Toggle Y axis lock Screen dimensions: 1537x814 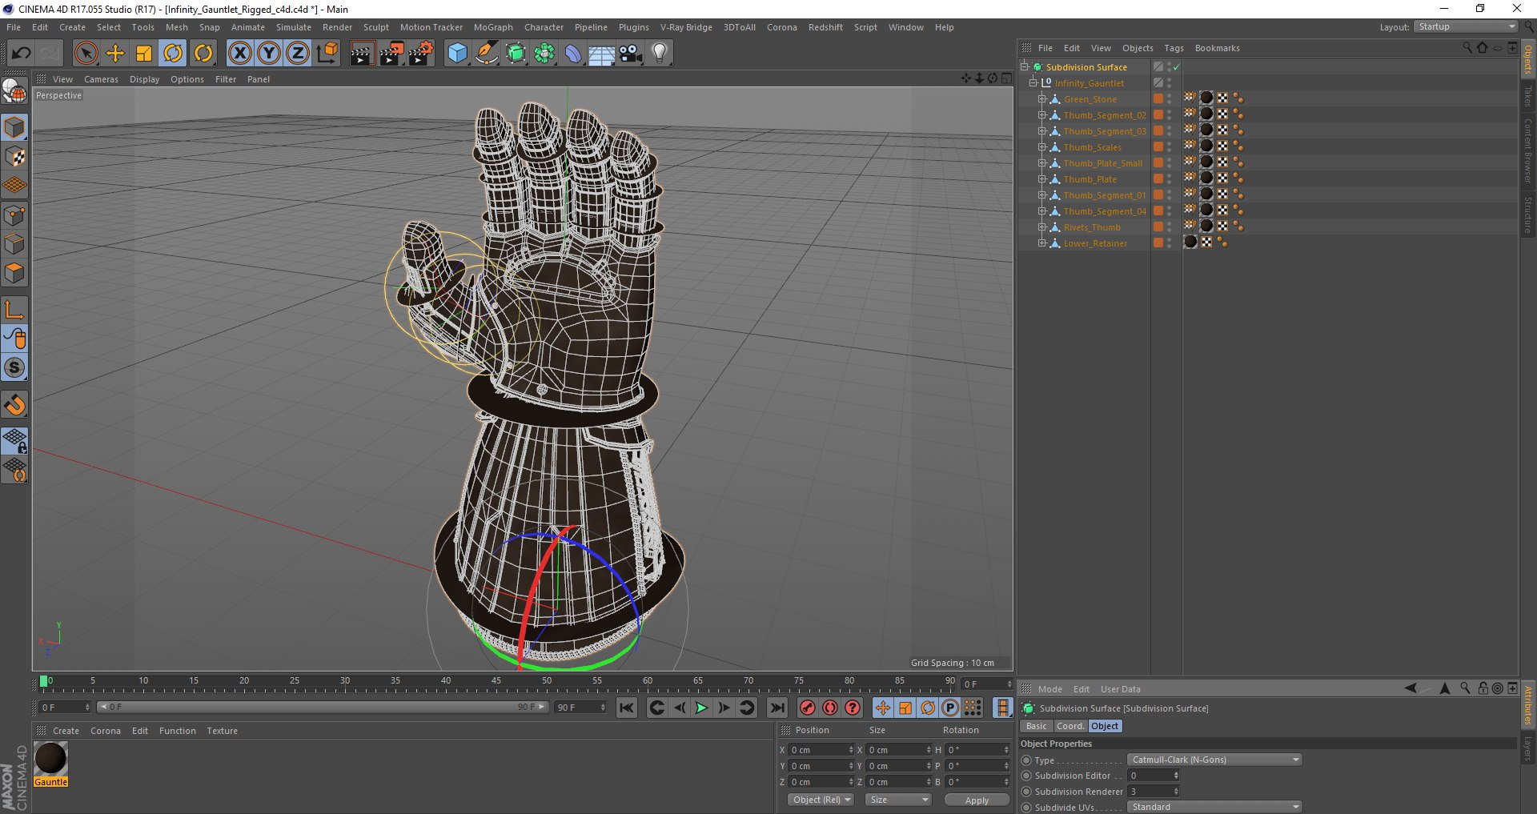click(269, 54)
